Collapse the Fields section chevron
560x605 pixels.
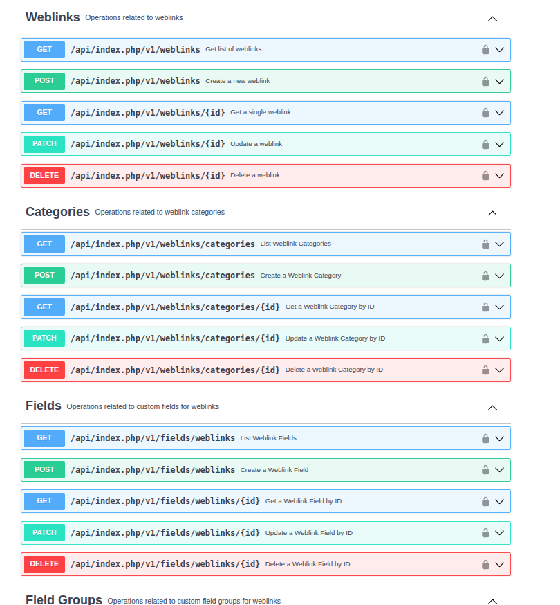(492, 408)
